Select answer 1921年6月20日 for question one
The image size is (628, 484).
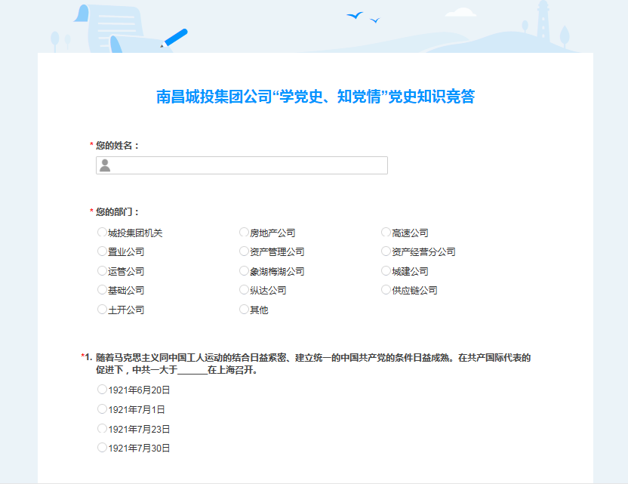point(100,390)
